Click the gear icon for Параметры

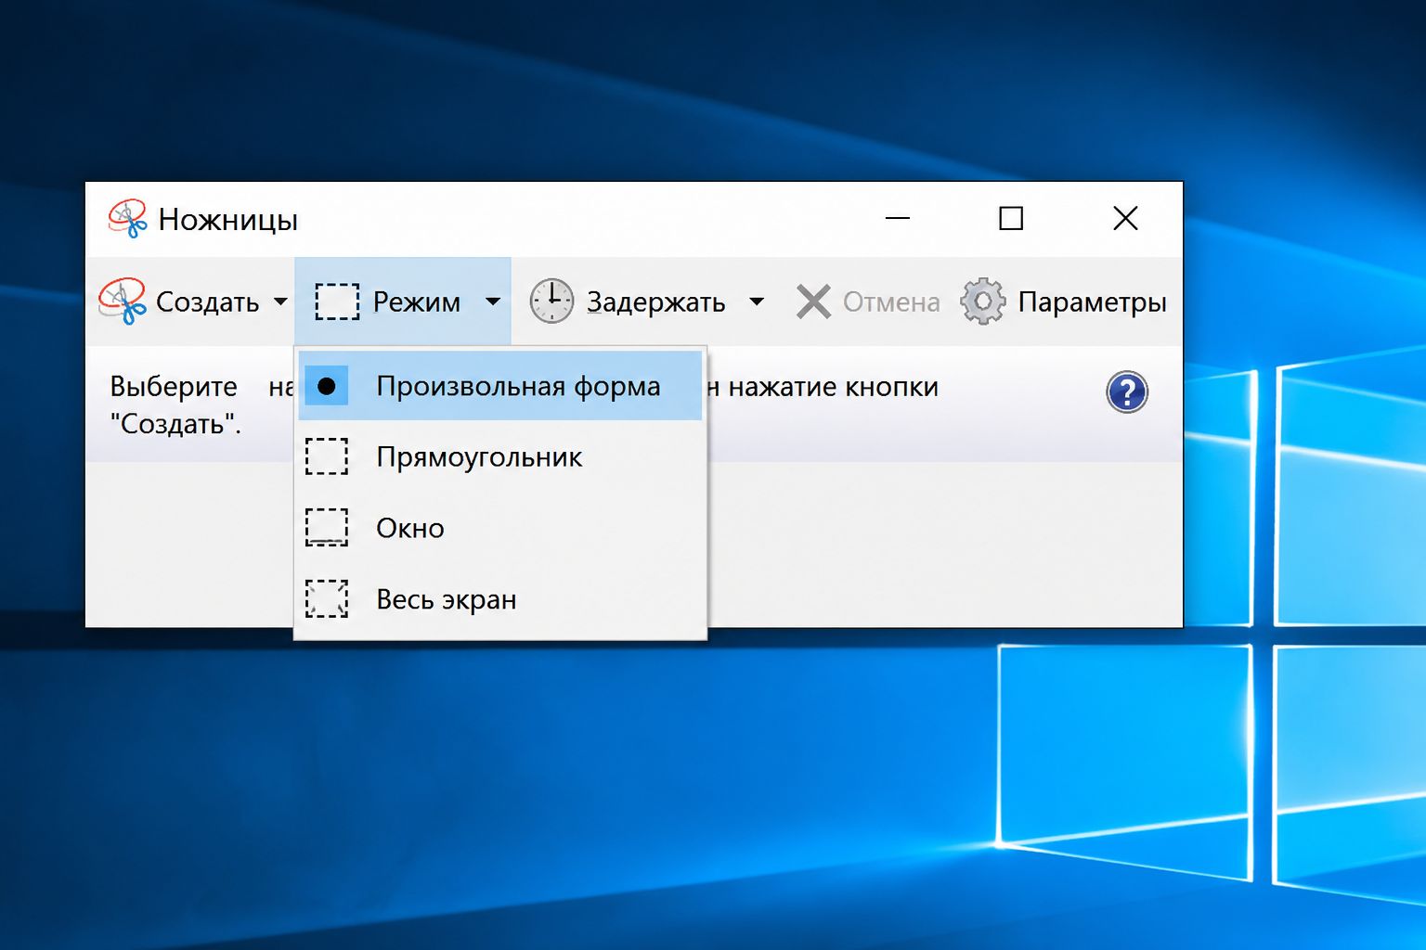pyautogui.click(x=983, y=302)
